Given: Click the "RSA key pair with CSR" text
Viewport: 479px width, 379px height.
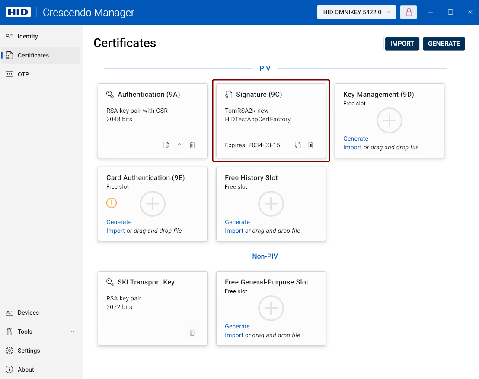Looking at the screenshot, I should [x=137, y=111].
